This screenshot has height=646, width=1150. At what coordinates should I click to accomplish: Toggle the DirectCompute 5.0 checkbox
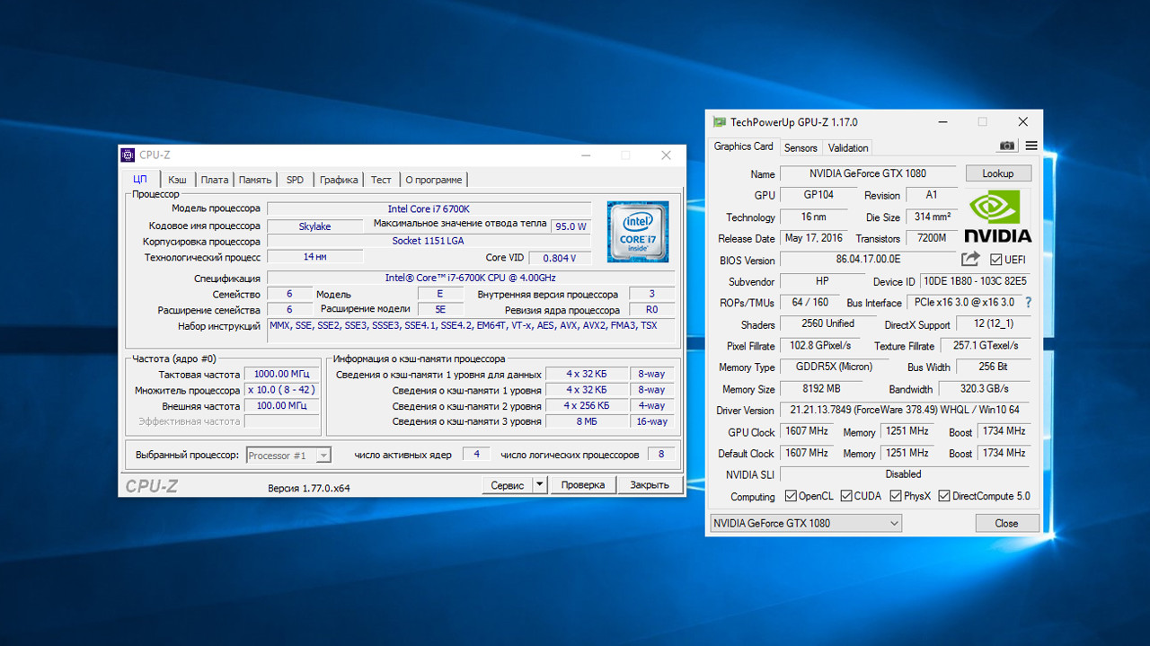tap(944, 496)
